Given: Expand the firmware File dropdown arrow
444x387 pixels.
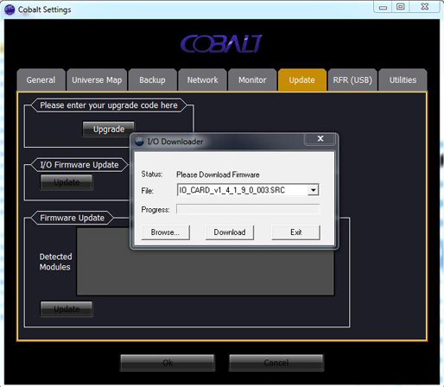Looking at the screenshot, I should [313, 190].
